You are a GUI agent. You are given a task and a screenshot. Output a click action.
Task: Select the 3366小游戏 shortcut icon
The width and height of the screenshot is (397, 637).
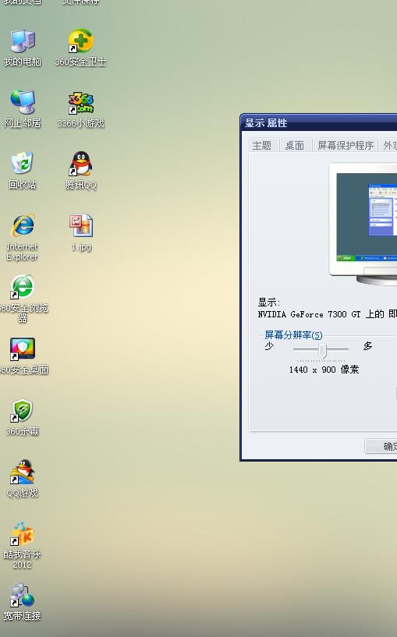(80, 103)
